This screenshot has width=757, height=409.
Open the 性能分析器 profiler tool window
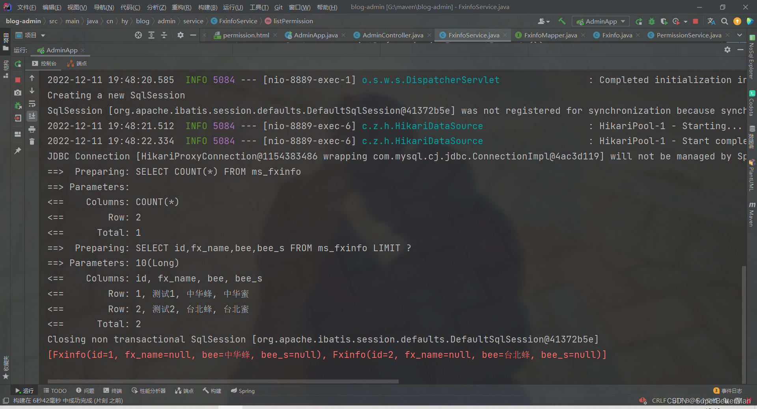point(149,391)
